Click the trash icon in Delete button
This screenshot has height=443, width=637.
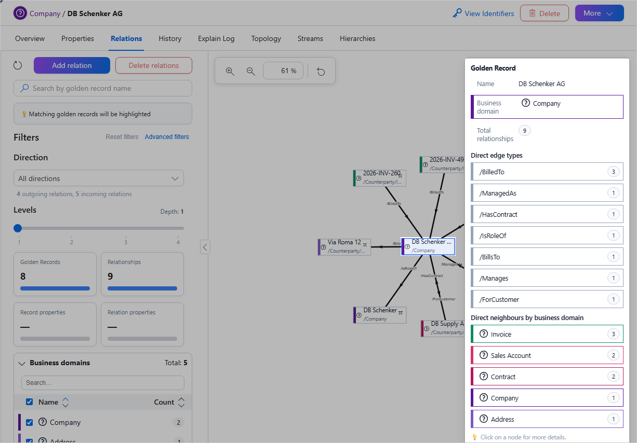coord(532,13)
